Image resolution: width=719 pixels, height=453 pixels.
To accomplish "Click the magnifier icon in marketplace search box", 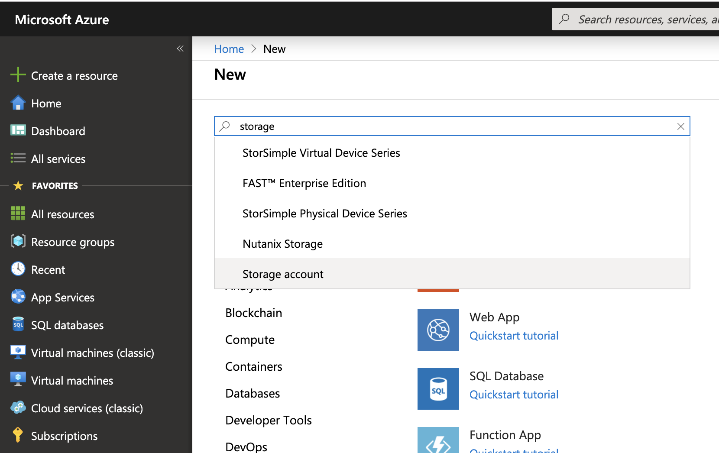I will coord(225,126).
